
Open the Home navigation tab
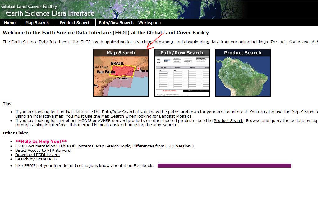pos(10,23)
